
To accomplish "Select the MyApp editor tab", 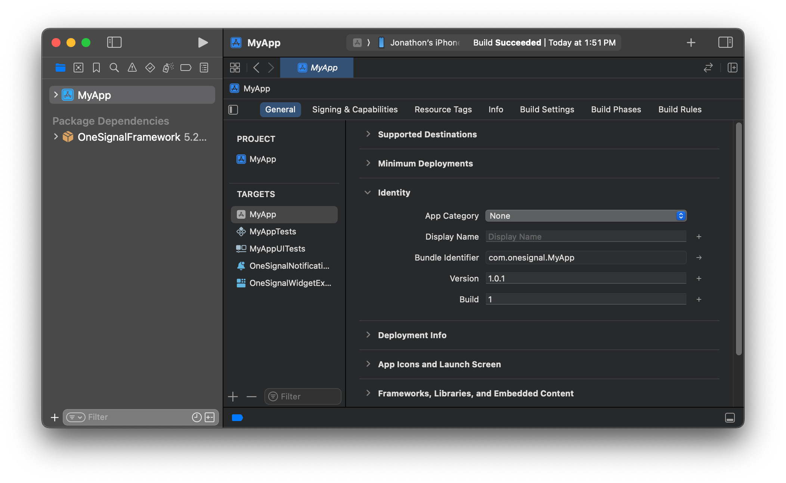I will 317,68.
